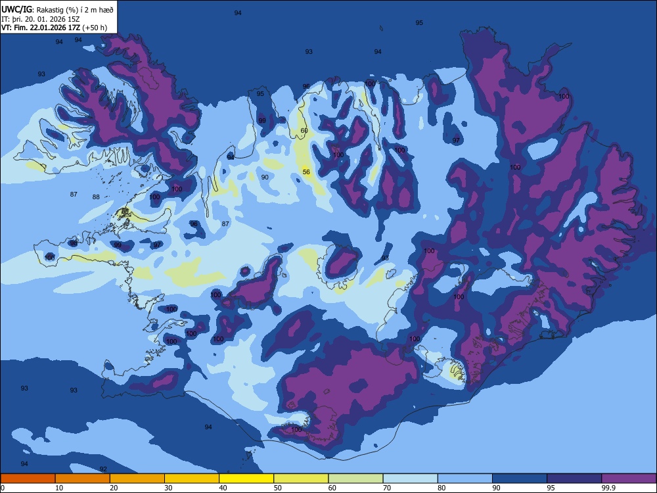Pick the 95–99.9 indigo legend swatch

coord(574,479)
